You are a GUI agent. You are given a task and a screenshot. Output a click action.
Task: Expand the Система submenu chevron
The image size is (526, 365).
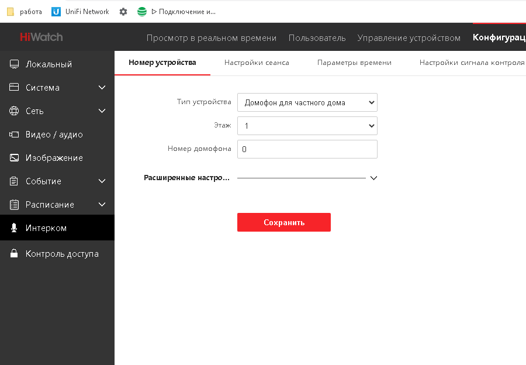[102, 87]
